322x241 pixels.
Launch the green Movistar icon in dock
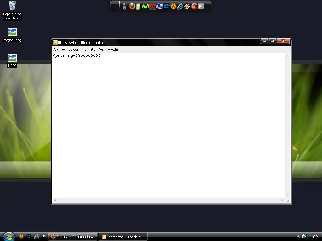click(x=145, y=7)
